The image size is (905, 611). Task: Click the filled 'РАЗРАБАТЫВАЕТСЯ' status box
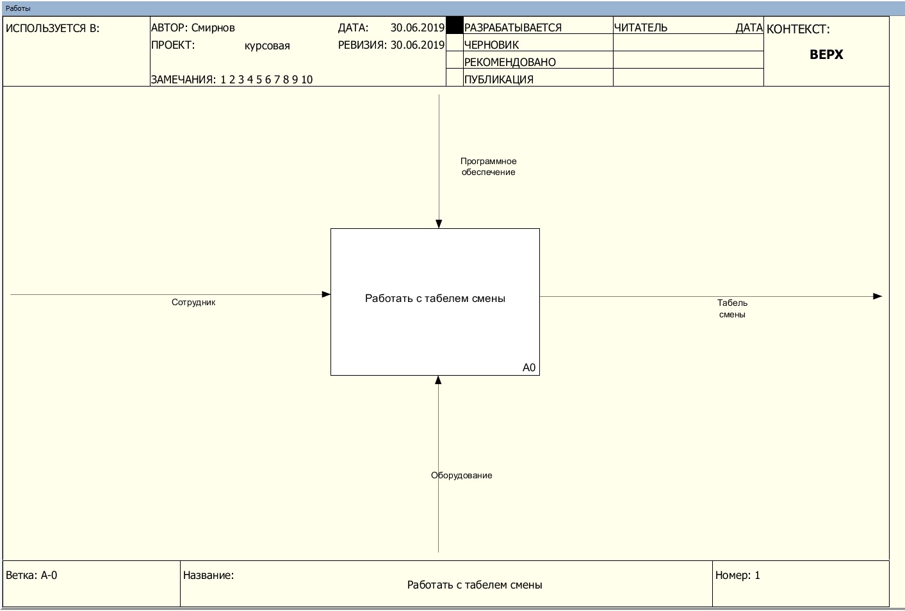pos(454,25)
